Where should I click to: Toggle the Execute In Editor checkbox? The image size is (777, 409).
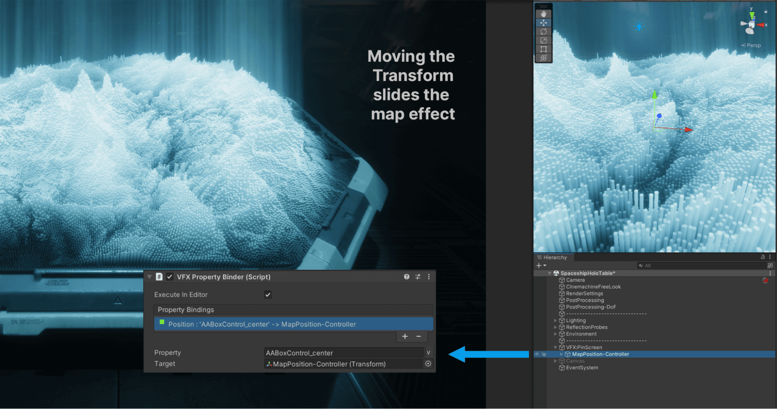(x=267, y=295)
